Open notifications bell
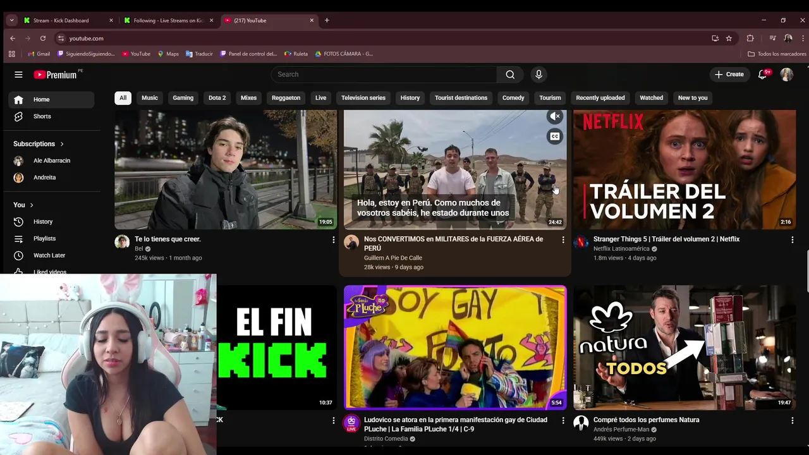The width and height of the screenshot is (809, 455). [763, 75]
